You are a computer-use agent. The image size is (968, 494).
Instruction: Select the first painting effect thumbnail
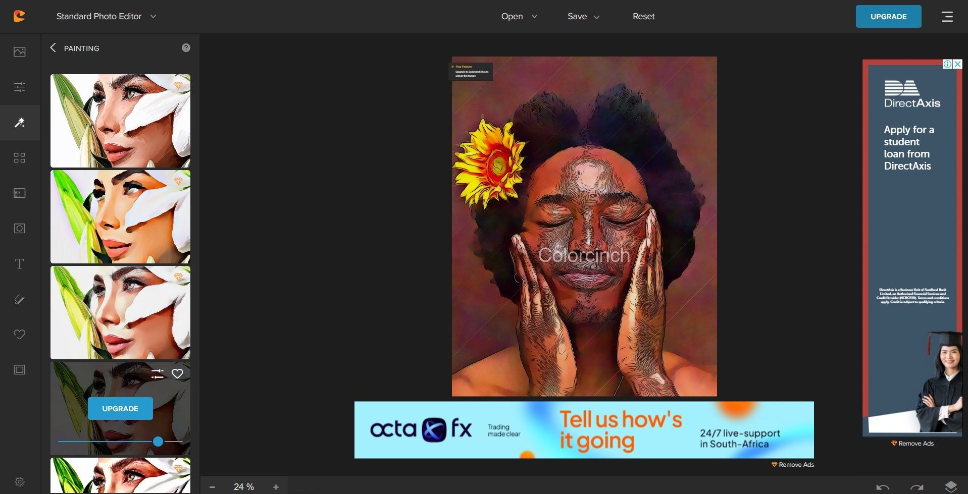tap(120, 121)
